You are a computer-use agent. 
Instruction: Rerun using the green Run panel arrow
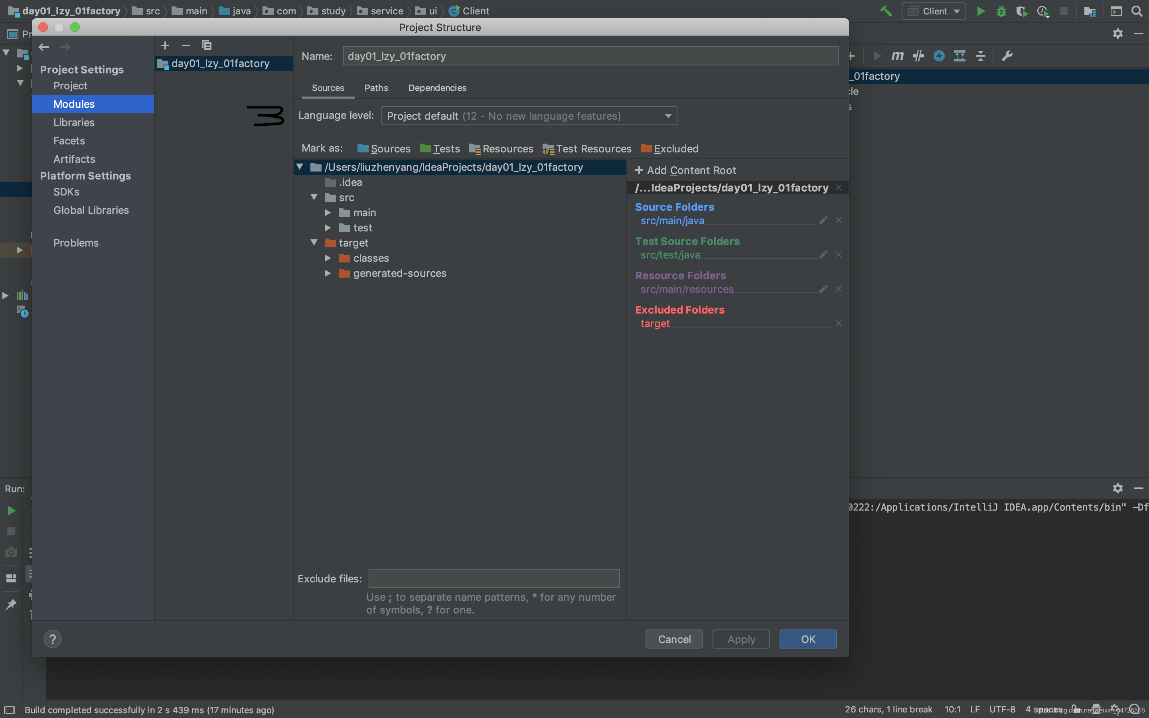tap(11, 511)
